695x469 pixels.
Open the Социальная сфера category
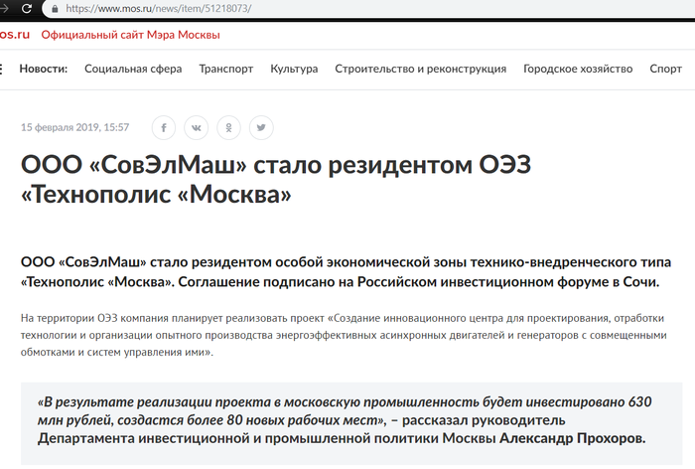tap(133, 70)
